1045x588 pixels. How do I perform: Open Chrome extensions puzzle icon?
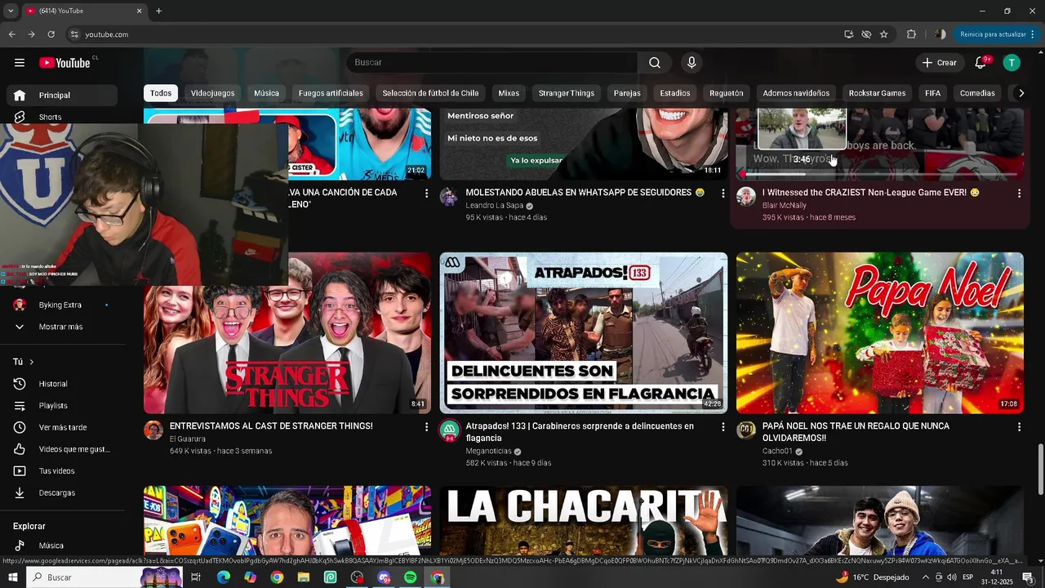911,34
